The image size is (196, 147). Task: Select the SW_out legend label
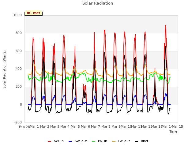[81, 141]
